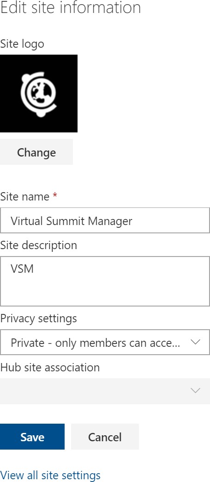The width and height of the screenshot is (210, 482).
Task: Click the VSM description text
Action: pos(22,269)
